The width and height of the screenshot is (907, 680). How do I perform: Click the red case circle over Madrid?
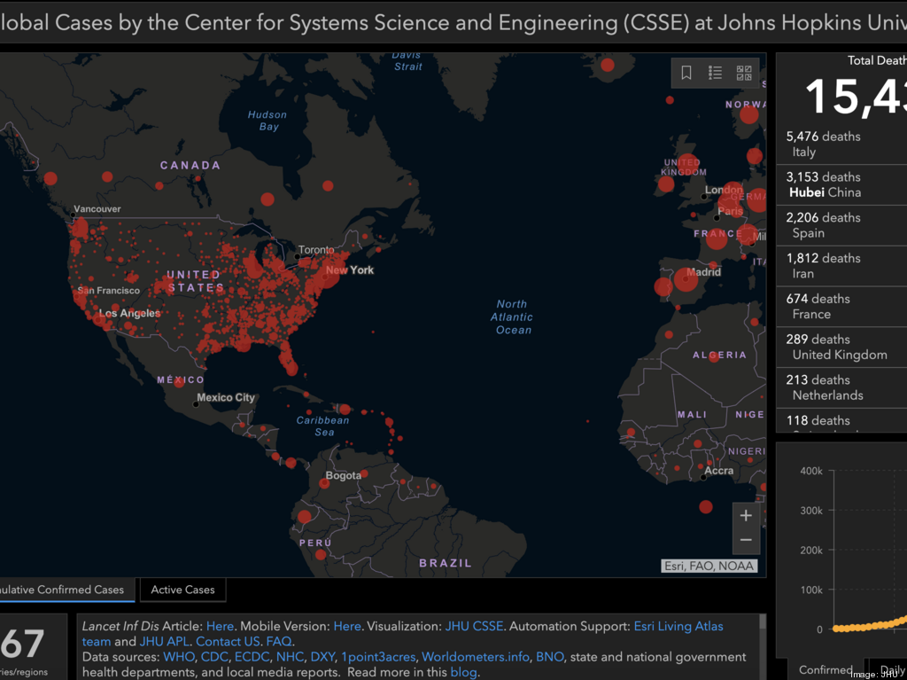click(x=685, y=280)
